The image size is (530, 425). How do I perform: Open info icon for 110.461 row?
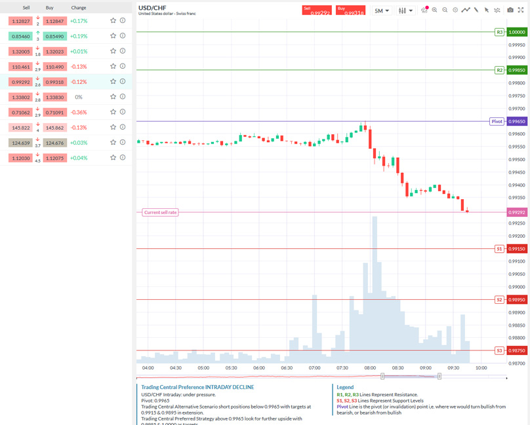[x=123, y=66]
